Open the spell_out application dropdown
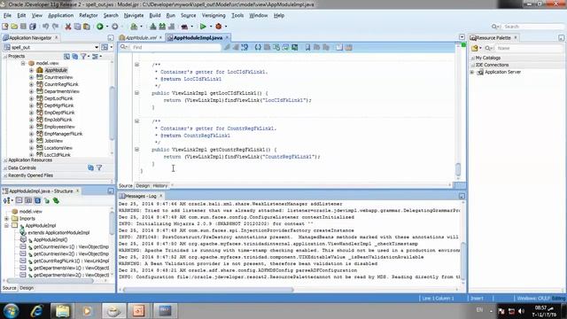This screenshot has height=319, width=567. [97, 47]
